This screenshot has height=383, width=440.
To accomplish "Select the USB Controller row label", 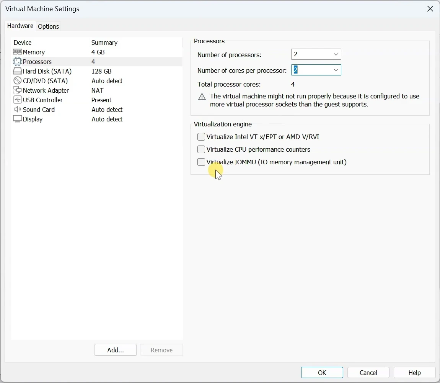I will (x=42, y=100).
